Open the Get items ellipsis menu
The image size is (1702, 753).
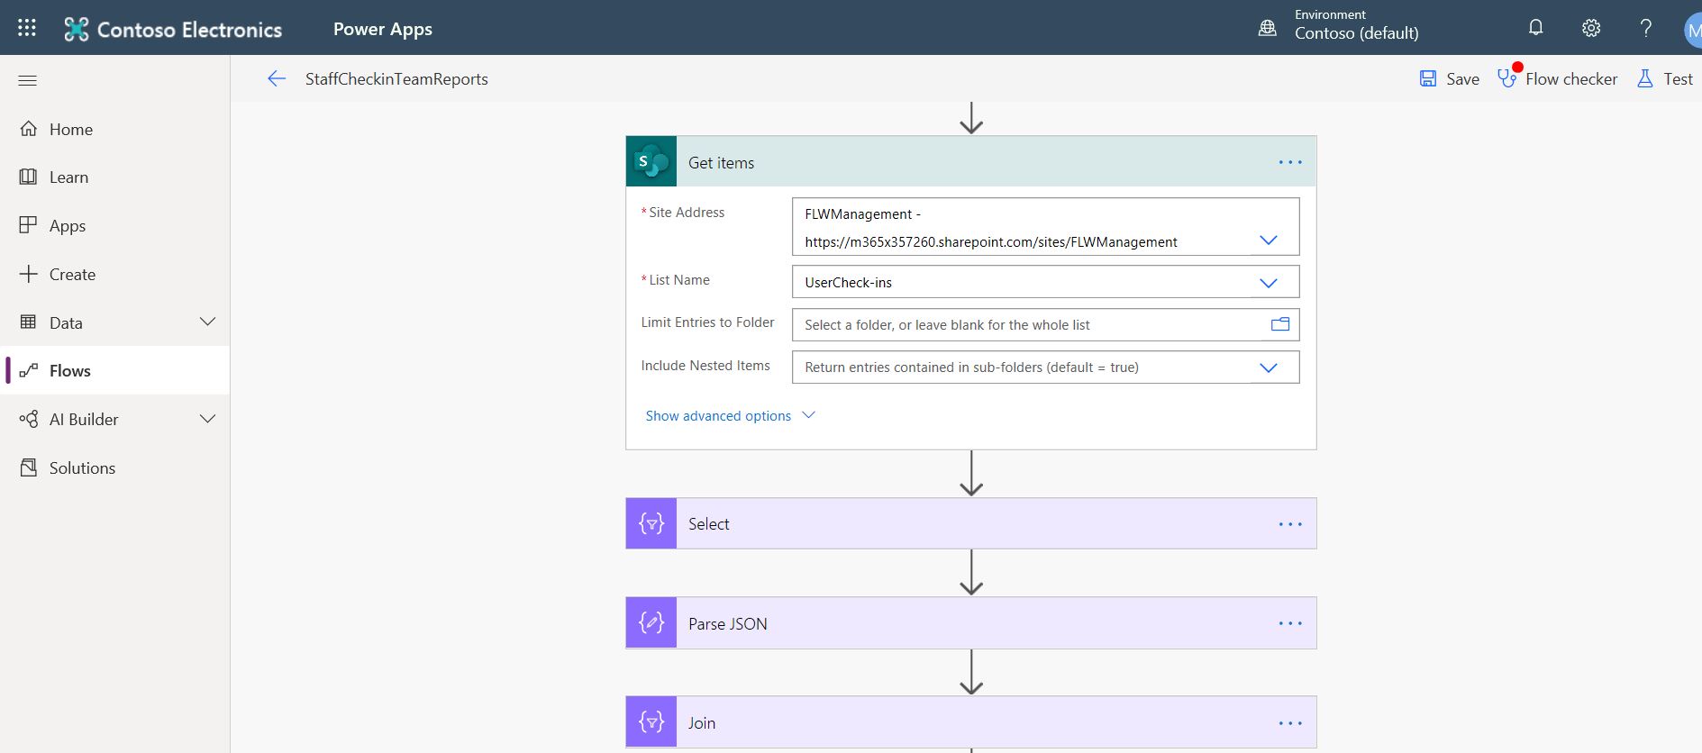click(x=1290, y=162)
